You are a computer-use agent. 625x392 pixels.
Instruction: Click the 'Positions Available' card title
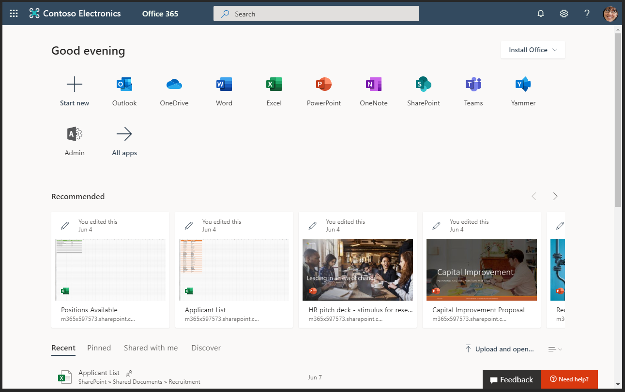click(89, 310)
